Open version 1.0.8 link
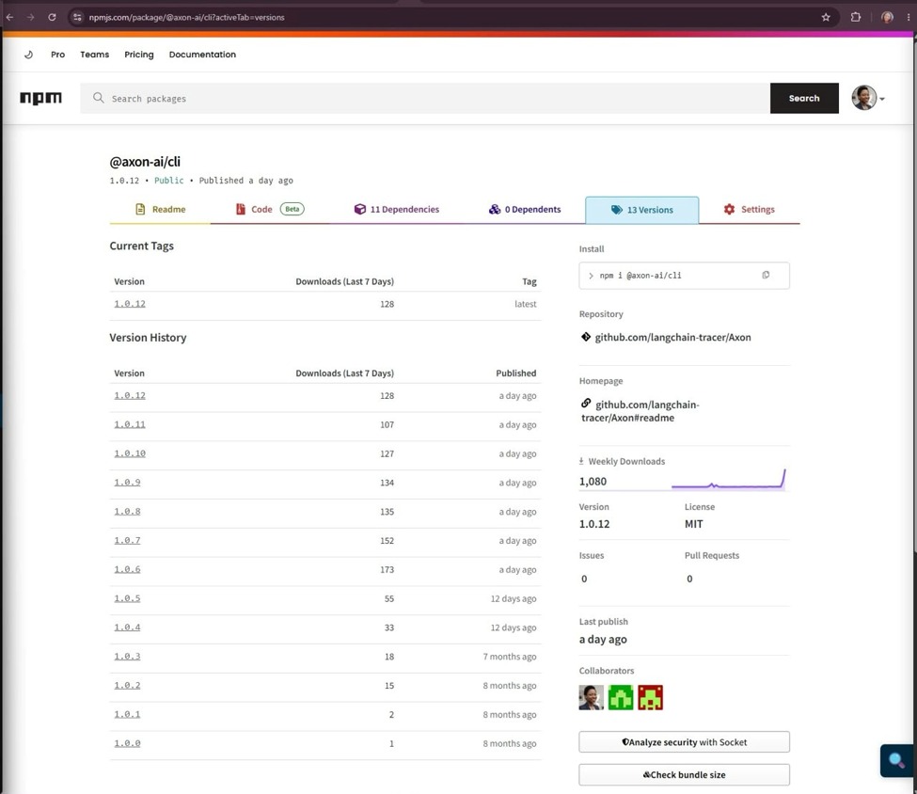Viewport: 917px width, 794px height. 128,512
